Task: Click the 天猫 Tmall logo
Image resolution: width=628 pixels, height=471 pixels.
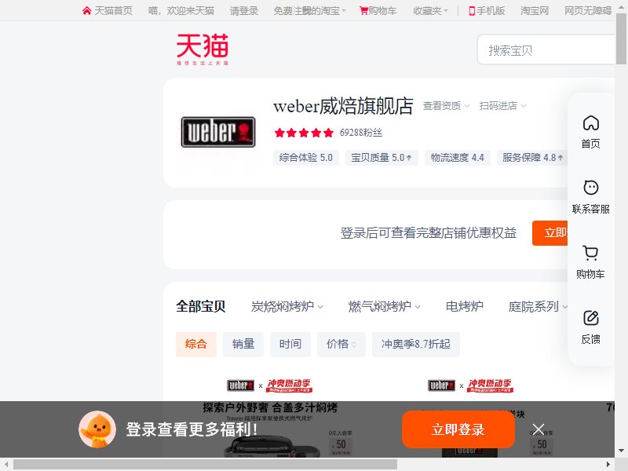Action: [x=203, y=49]
